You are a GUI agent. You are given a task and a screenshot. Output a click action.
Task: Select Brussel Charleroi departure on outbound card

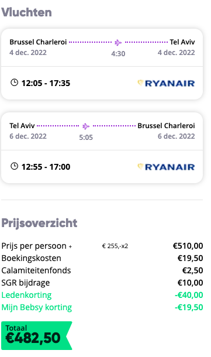coord(38,42)
